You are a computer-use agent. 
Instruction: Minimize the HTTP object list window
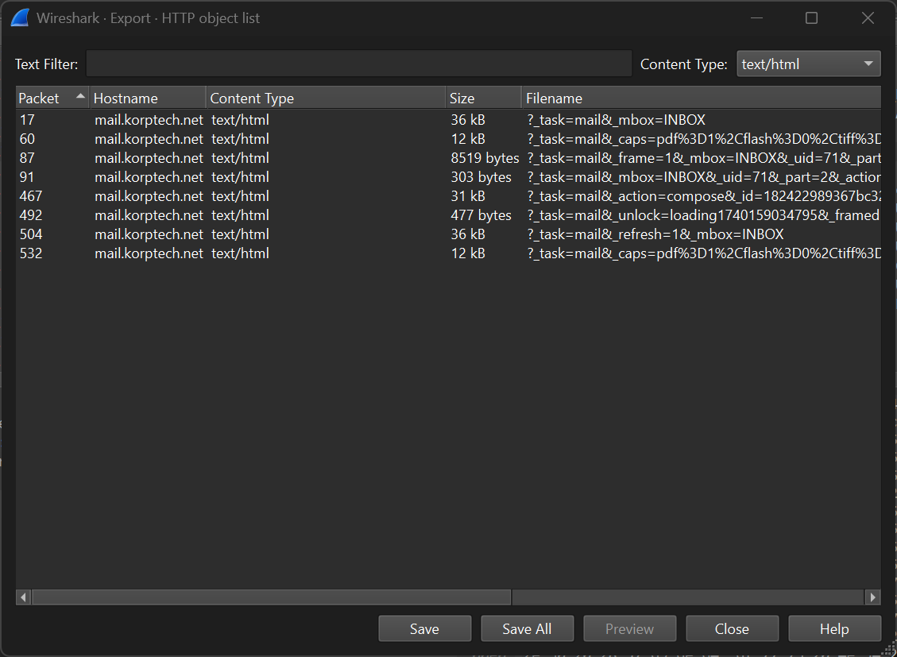[x=757, y=18]
